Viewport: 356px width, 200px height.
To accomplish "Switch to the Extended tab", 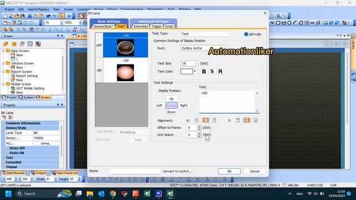I will (141, 26).
